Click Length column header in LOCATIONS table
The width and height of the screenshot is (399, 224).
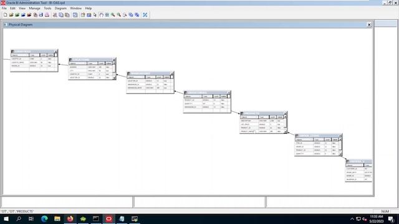tap(102, 63)
